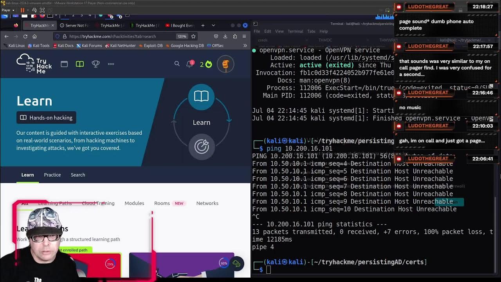Open Firefox hamburger application menu
Screen dimensions: 501x282
pos(244,36)
